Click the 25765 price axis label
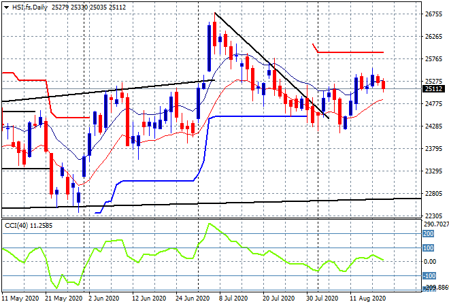The height and width of the screenshot is (306, 449). pyautogui.click(x=433, y=59)
